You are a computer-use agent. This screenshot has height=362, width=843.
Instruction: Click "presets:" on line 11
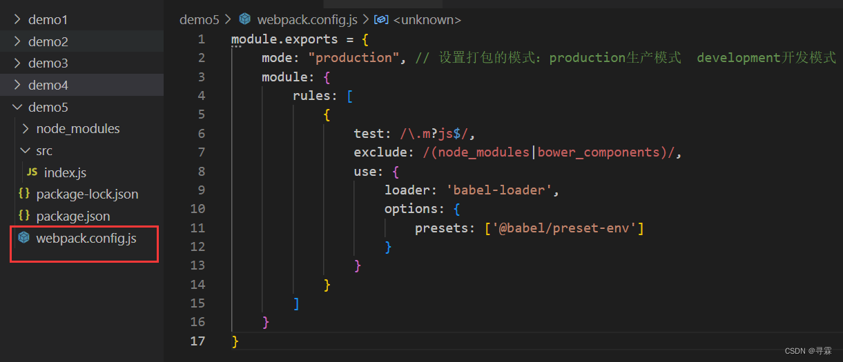click(x=446, y=228)
